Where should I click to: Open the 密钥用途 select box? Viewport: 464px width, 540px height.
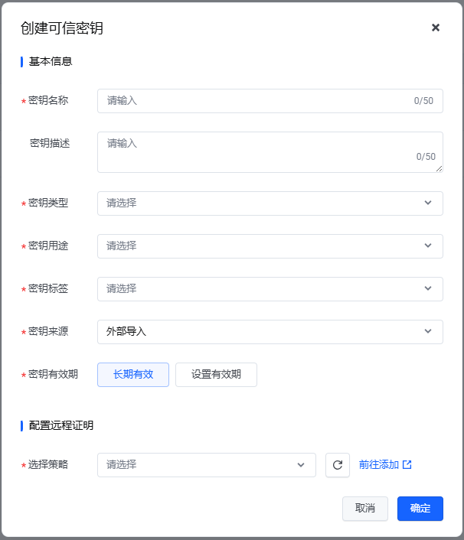click(x=260, y=246)
